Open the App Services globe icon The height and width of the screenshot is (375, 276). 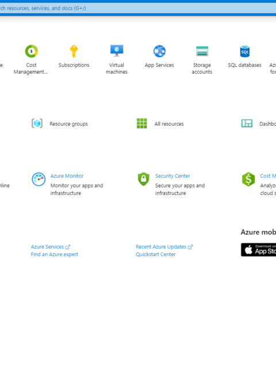[x=159, y=51]
